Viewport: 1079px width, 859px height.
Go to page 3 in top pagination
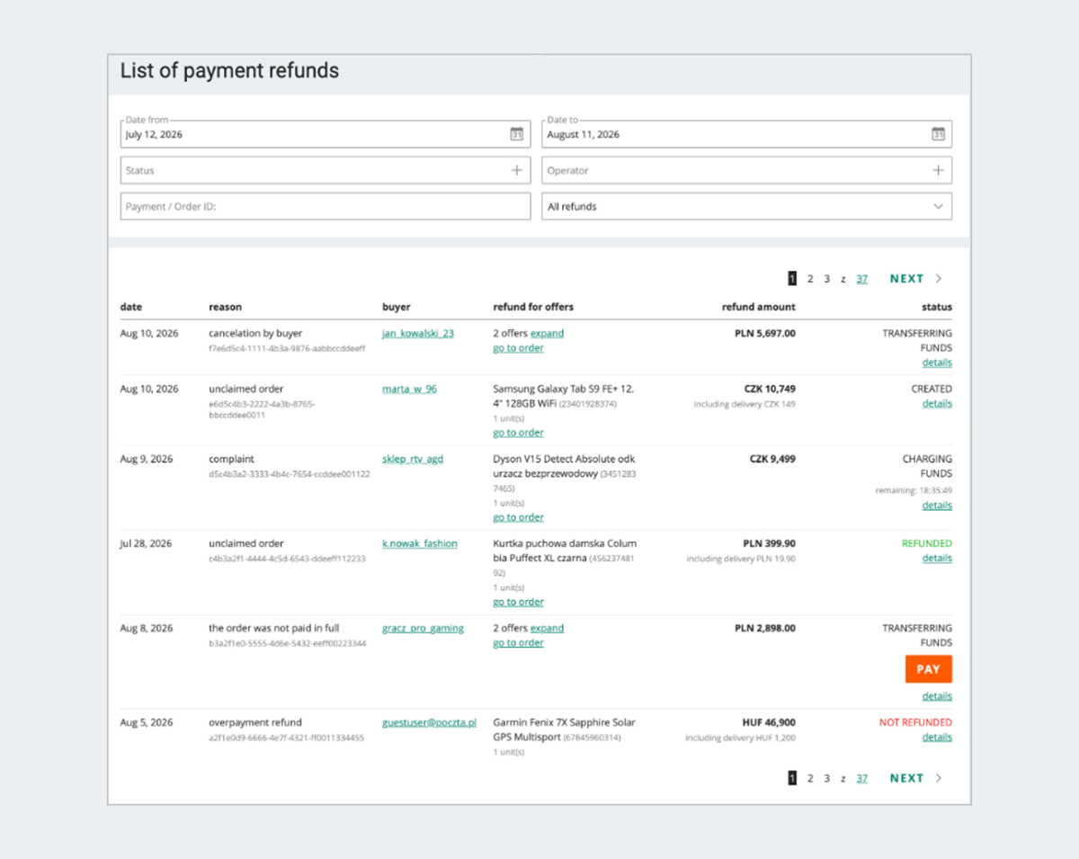(x=826, y=279)
